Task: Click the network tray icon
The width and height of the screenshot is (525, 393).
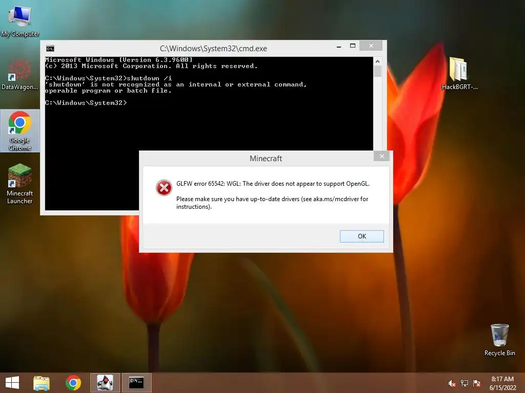Action: click(464, 383)
